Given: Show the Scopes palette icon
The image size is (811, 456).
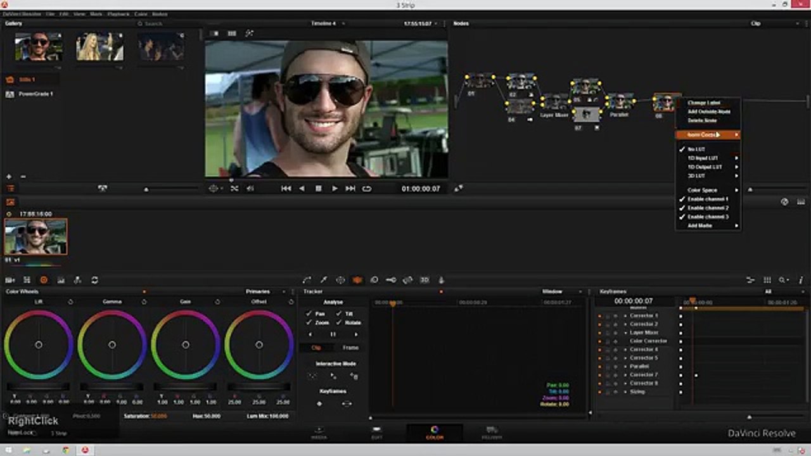Looking at the screenshot, I should pos(767,280).
